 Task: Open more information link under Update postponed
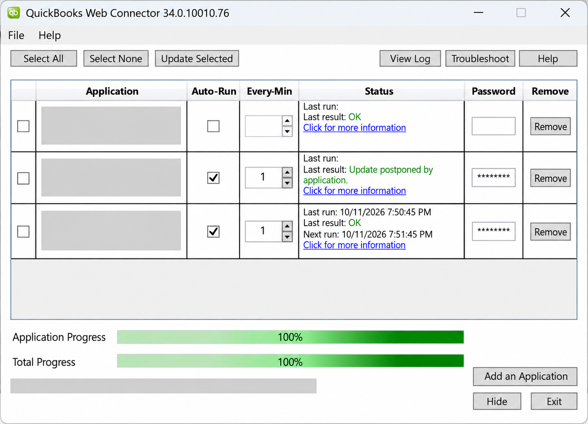[355, 191]
